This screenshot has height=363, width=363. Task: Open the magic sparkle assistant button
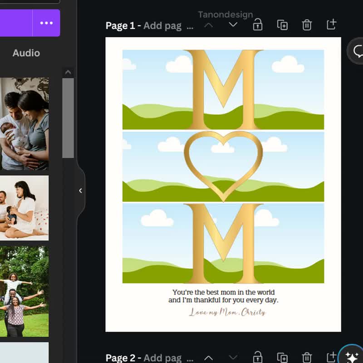(x=351, y=357)
